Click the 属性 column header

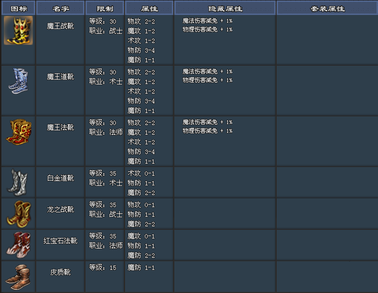[149, 9]
